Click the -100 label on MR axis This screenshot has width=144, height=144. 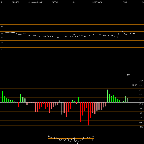click(x=141, y=127)
